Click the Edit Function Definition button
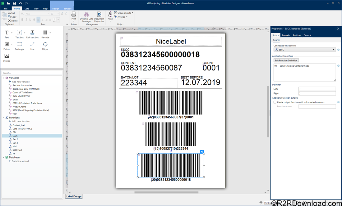The height and width of the screenshot is (206, 342). pos(286,60)
